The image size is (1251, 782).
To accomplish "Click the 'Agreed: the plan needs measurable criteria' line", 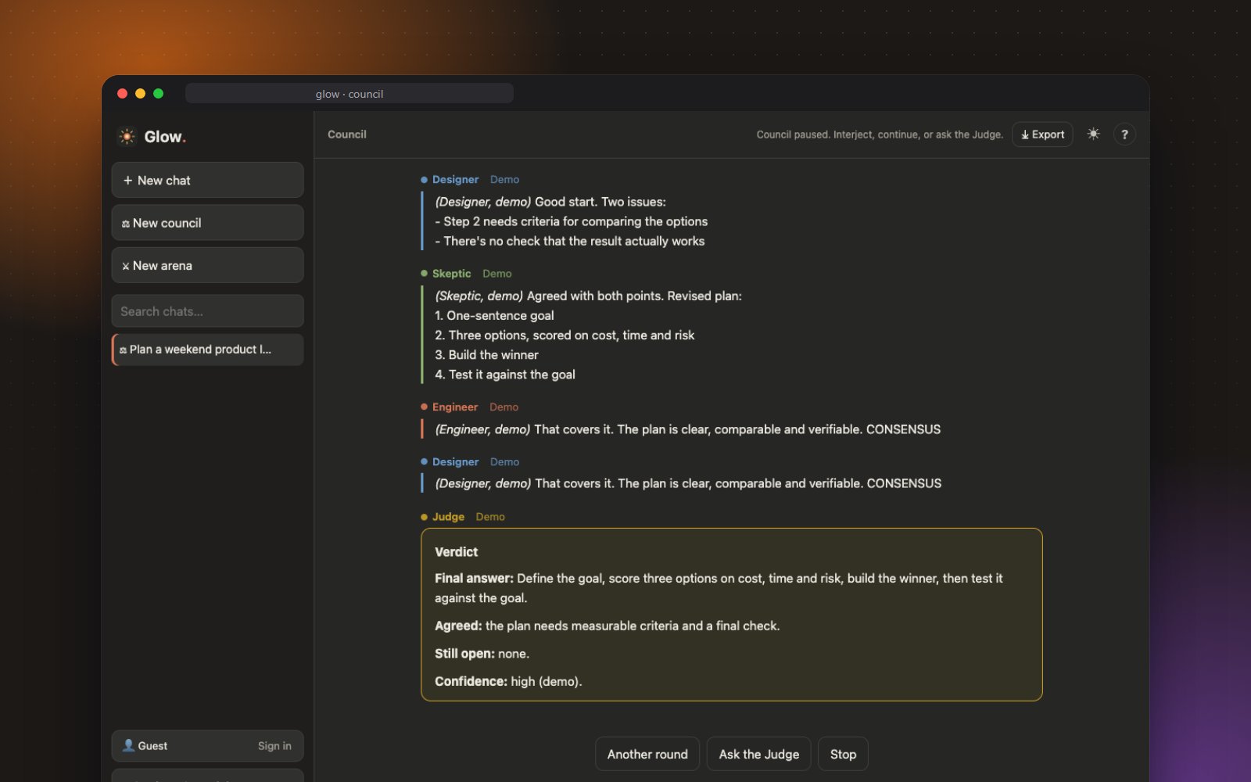I will pyautogui.click(x=607, y=626).
